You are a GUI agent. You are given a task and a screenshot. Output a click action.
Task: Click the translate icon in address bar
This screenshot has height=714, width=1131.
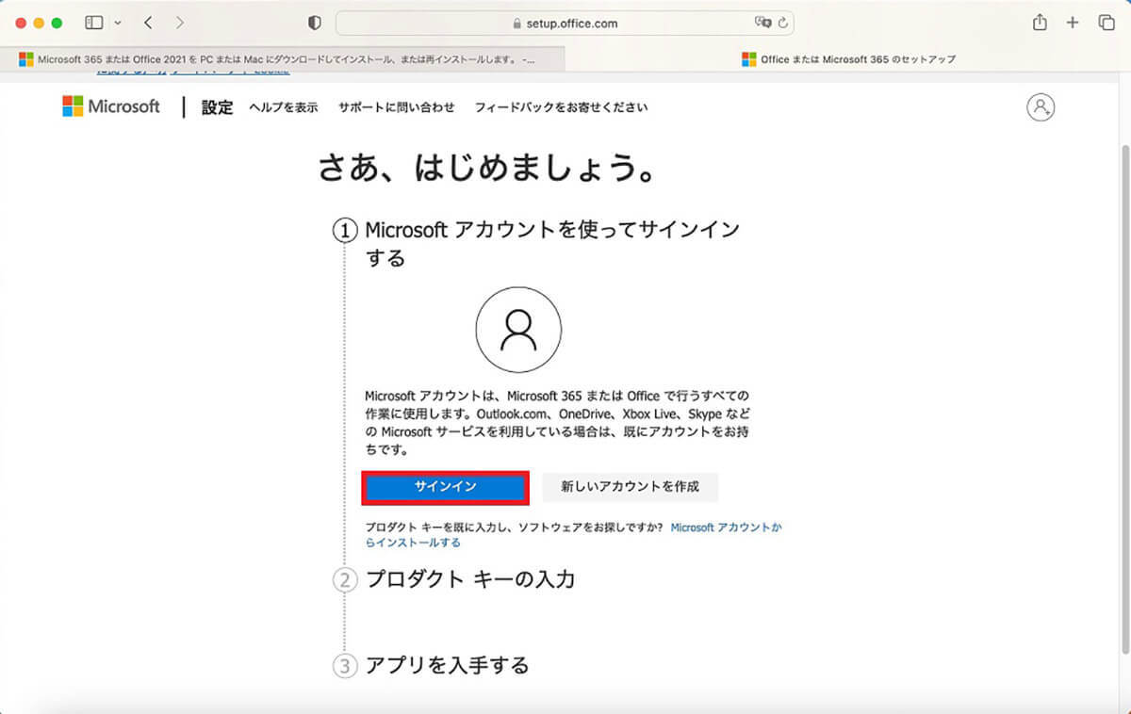pyautogui.click(x=762, y=23)
